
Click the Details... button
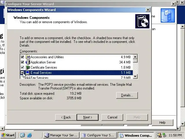(x=127, y=95)
